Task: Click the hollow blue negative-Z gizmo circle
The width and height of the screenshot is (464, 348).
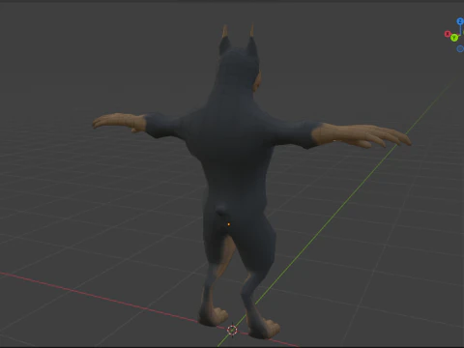Action: pos(460,48)
